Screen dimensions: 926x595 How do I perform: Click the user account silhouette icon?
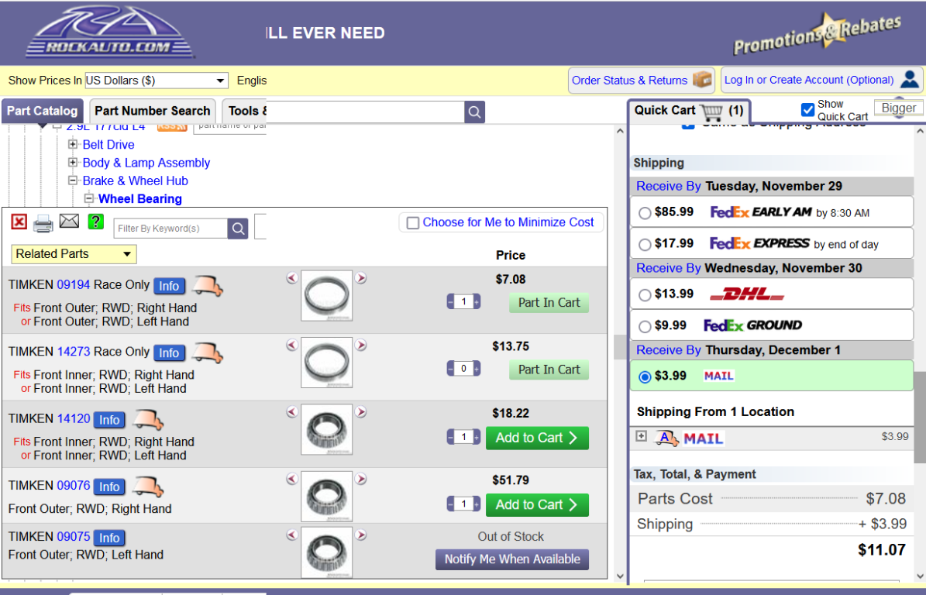coord(910,79)
